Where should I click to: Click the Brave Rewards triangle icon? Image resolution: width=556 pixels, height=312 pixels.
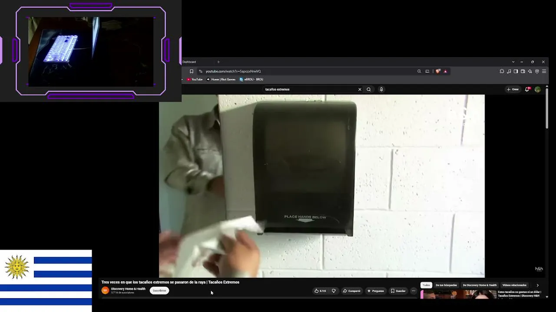pyautogui.click(x=445, y=71)
